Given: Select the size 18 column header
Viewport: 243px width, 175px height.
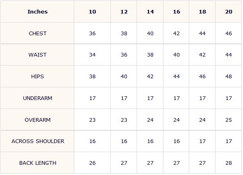Looking at the screenshot, I should [202, 12].
